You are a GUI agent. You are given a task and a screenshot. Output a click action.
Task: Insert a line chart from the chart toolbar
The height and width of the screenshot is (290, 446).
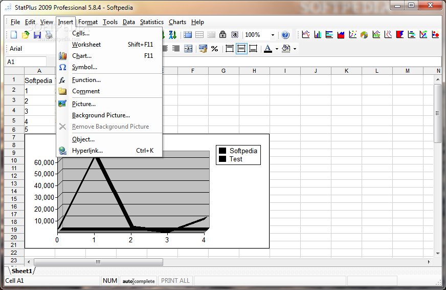306,34
